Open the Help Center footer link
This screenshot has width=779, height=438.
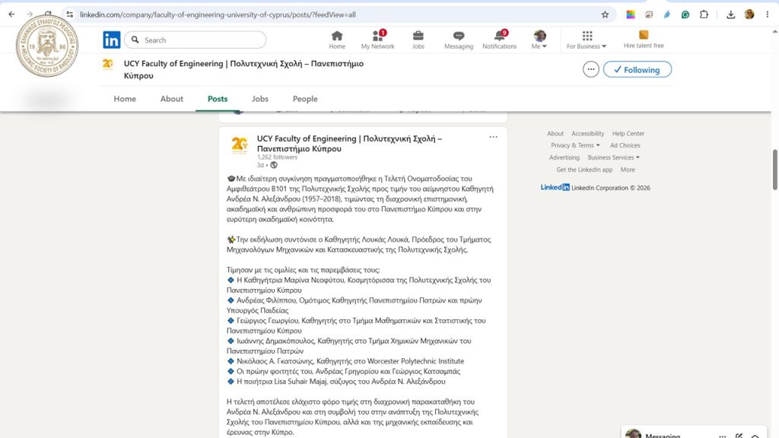coord(628,134)
